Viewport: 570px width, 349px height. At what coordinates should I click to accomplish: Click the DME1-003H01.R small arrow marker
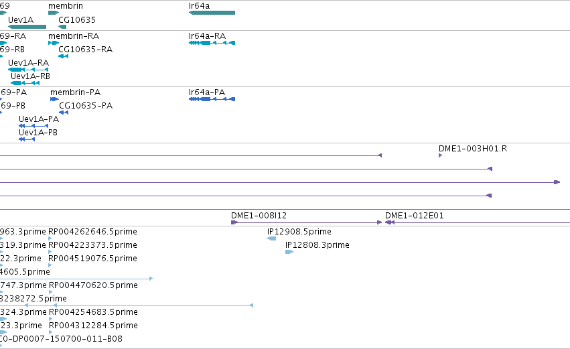pos(440,155)
